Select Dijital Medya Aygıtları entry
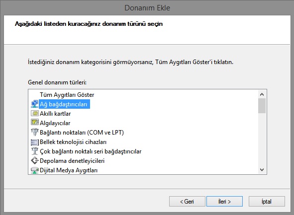Screen dimensions: 294x215 [69, 170]
